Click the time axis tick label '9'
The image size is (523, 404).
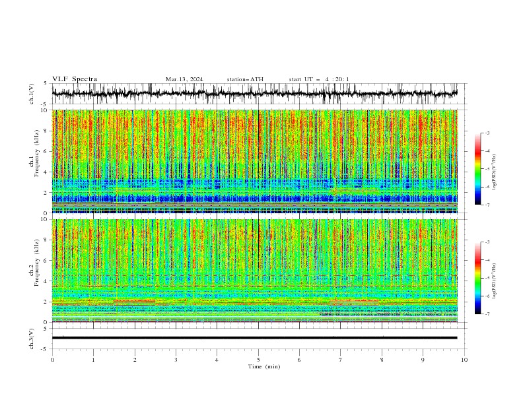click(423, 360)
